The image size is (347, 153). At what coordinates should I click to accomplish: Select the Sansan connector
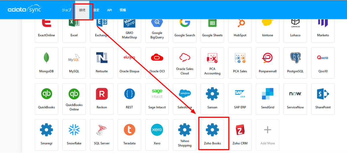(x=212, y=99)
